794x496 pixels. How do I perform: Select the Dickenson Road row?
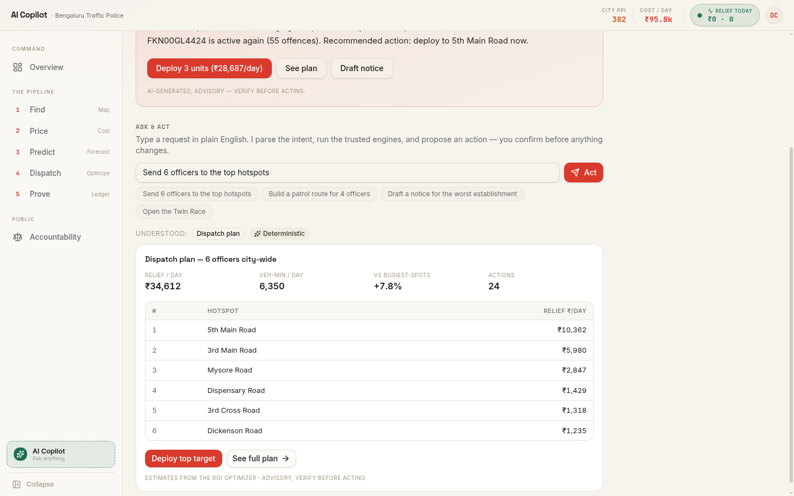(369, 431)
